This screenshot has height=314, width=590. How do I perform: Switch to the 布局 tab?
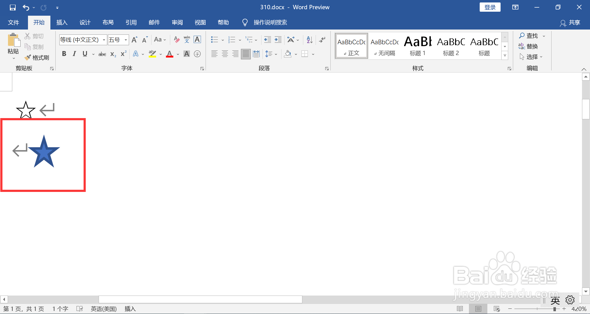coord(108,22)
